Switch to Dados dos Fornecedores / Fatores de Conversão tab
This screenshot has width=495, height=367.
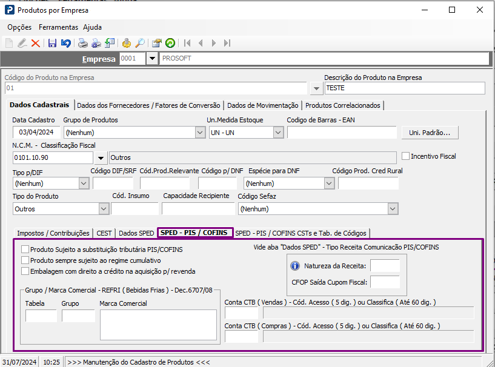tap(148, 105)
